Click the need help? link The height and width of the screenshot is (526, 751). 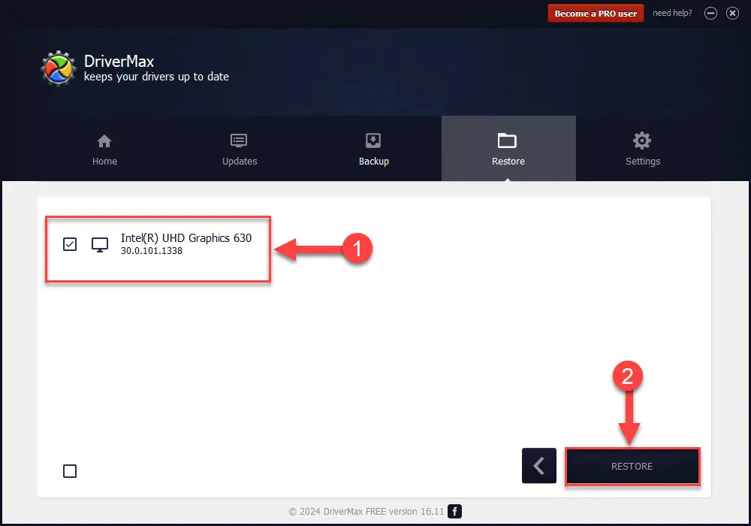point(672,13)
